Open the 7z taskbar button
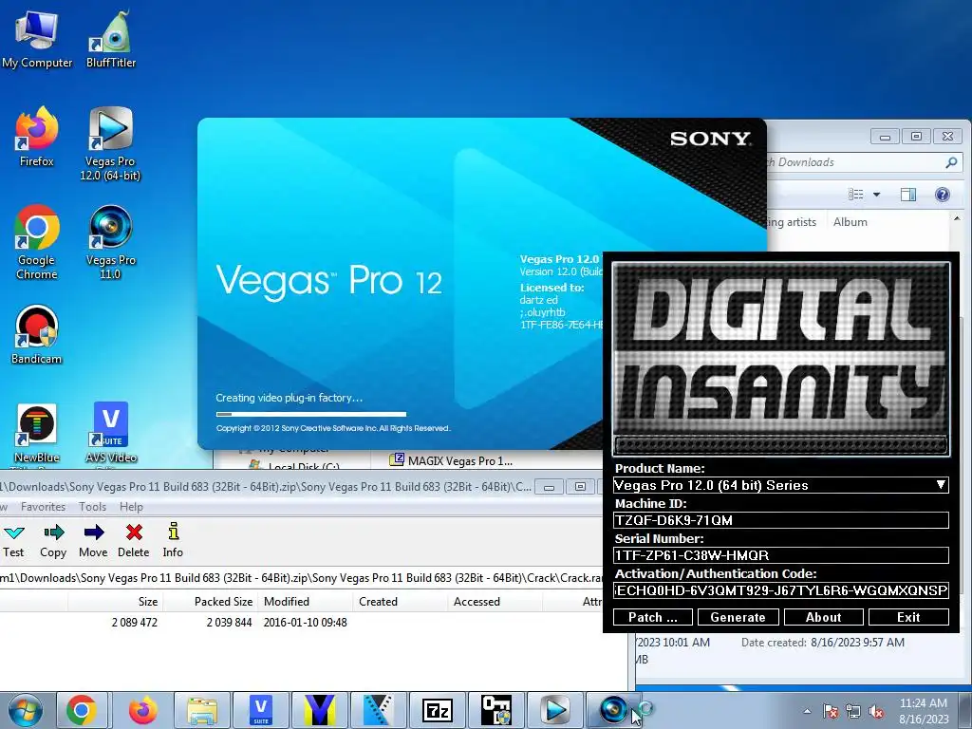The width and height of the screenshot is (972, 729). tap(437, 710)
